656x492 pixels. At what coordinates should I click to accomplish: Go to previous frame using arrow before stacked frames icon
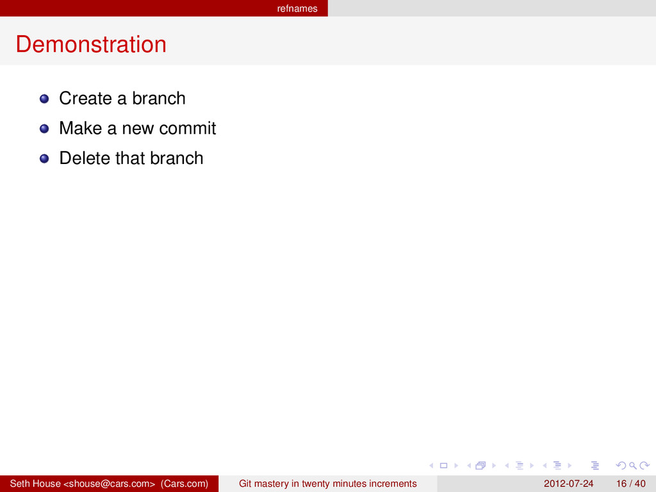(469, 466)
